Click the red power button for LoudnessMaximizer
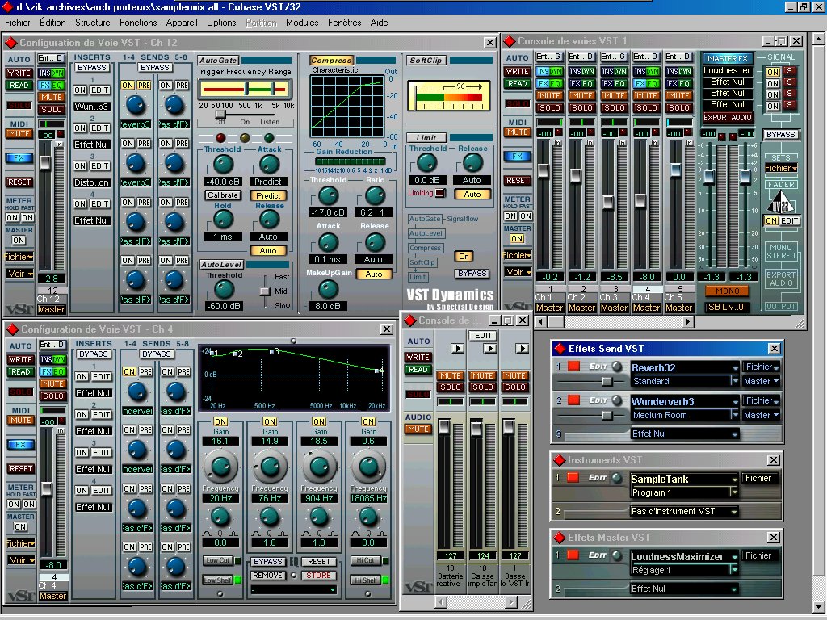The height and width of the screenshot is (620, 827). tap(573, 555)
